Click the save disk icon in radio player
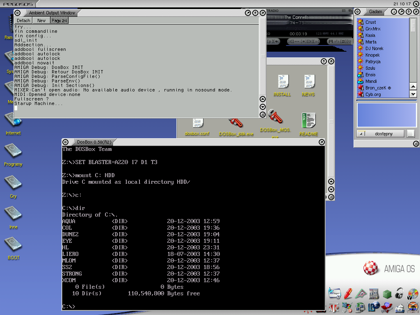 click(331, 41)
